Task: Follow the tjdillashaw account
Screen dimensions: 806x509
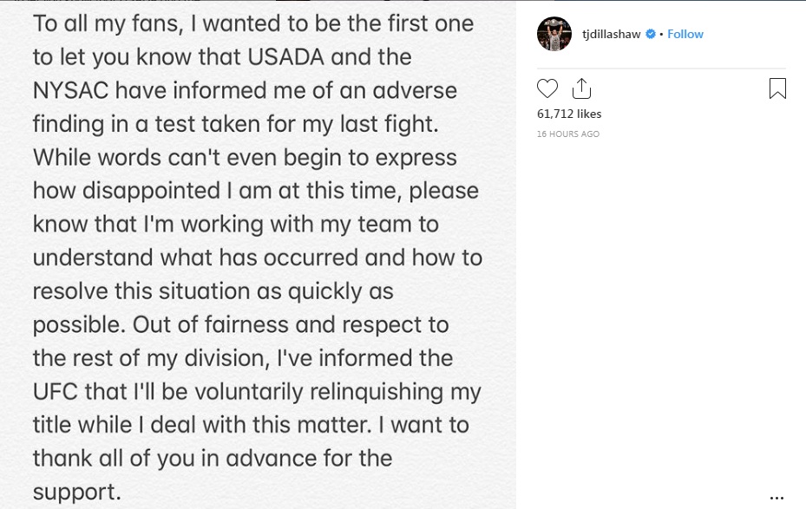Action: pos(685,34)
